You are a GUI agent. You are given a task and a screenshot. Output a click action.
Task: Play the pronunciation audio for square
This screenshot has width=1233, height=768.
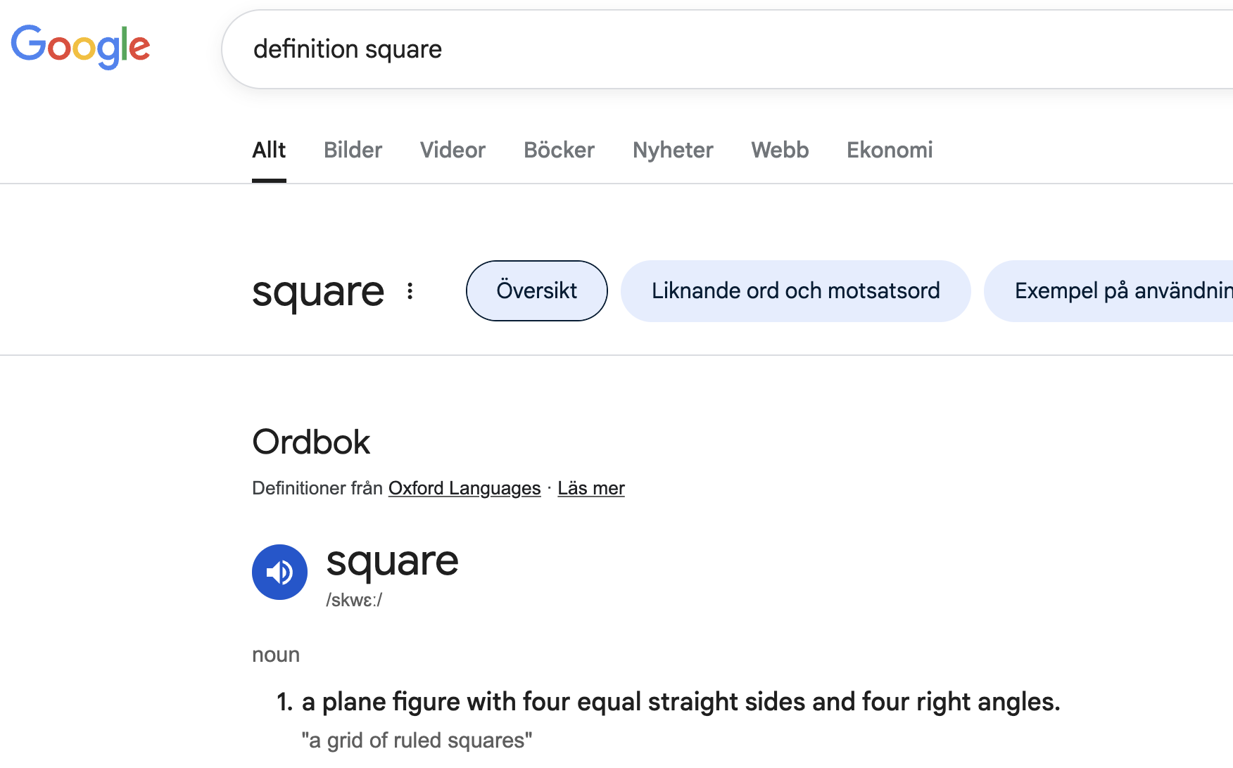click(279, 572)
